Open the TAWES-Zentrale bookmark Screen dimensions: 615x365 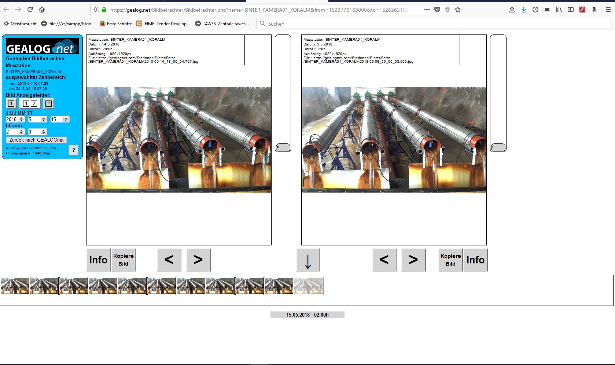(222, 24)
